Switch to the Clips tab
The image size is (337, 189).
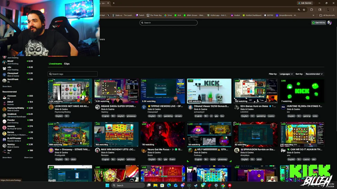[67, 64]
